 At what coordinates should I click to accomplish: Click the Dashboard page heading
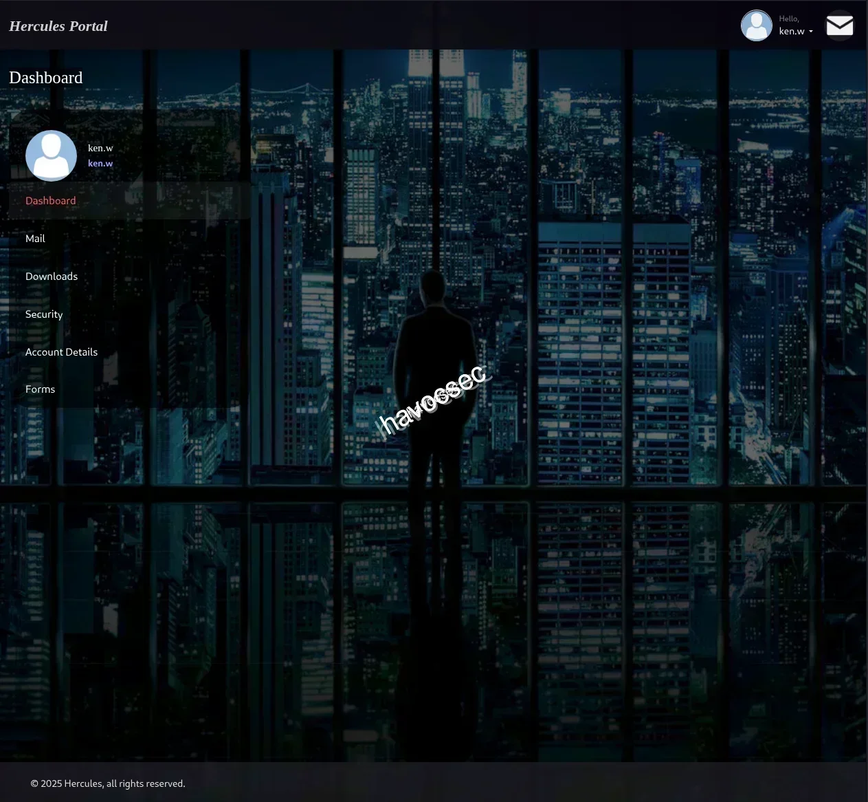tap(46, 78)
